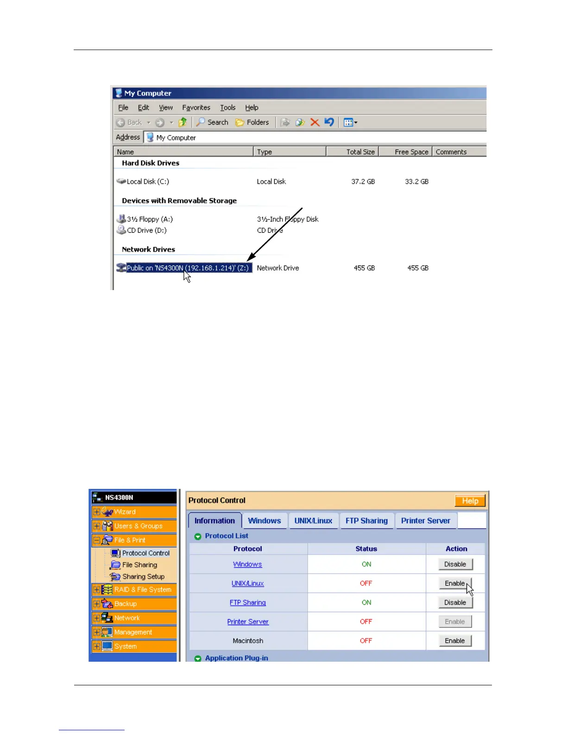Open the Back history dropdown arrow
Viewport: 567px width, 734px height.
[x=149, y=122]
